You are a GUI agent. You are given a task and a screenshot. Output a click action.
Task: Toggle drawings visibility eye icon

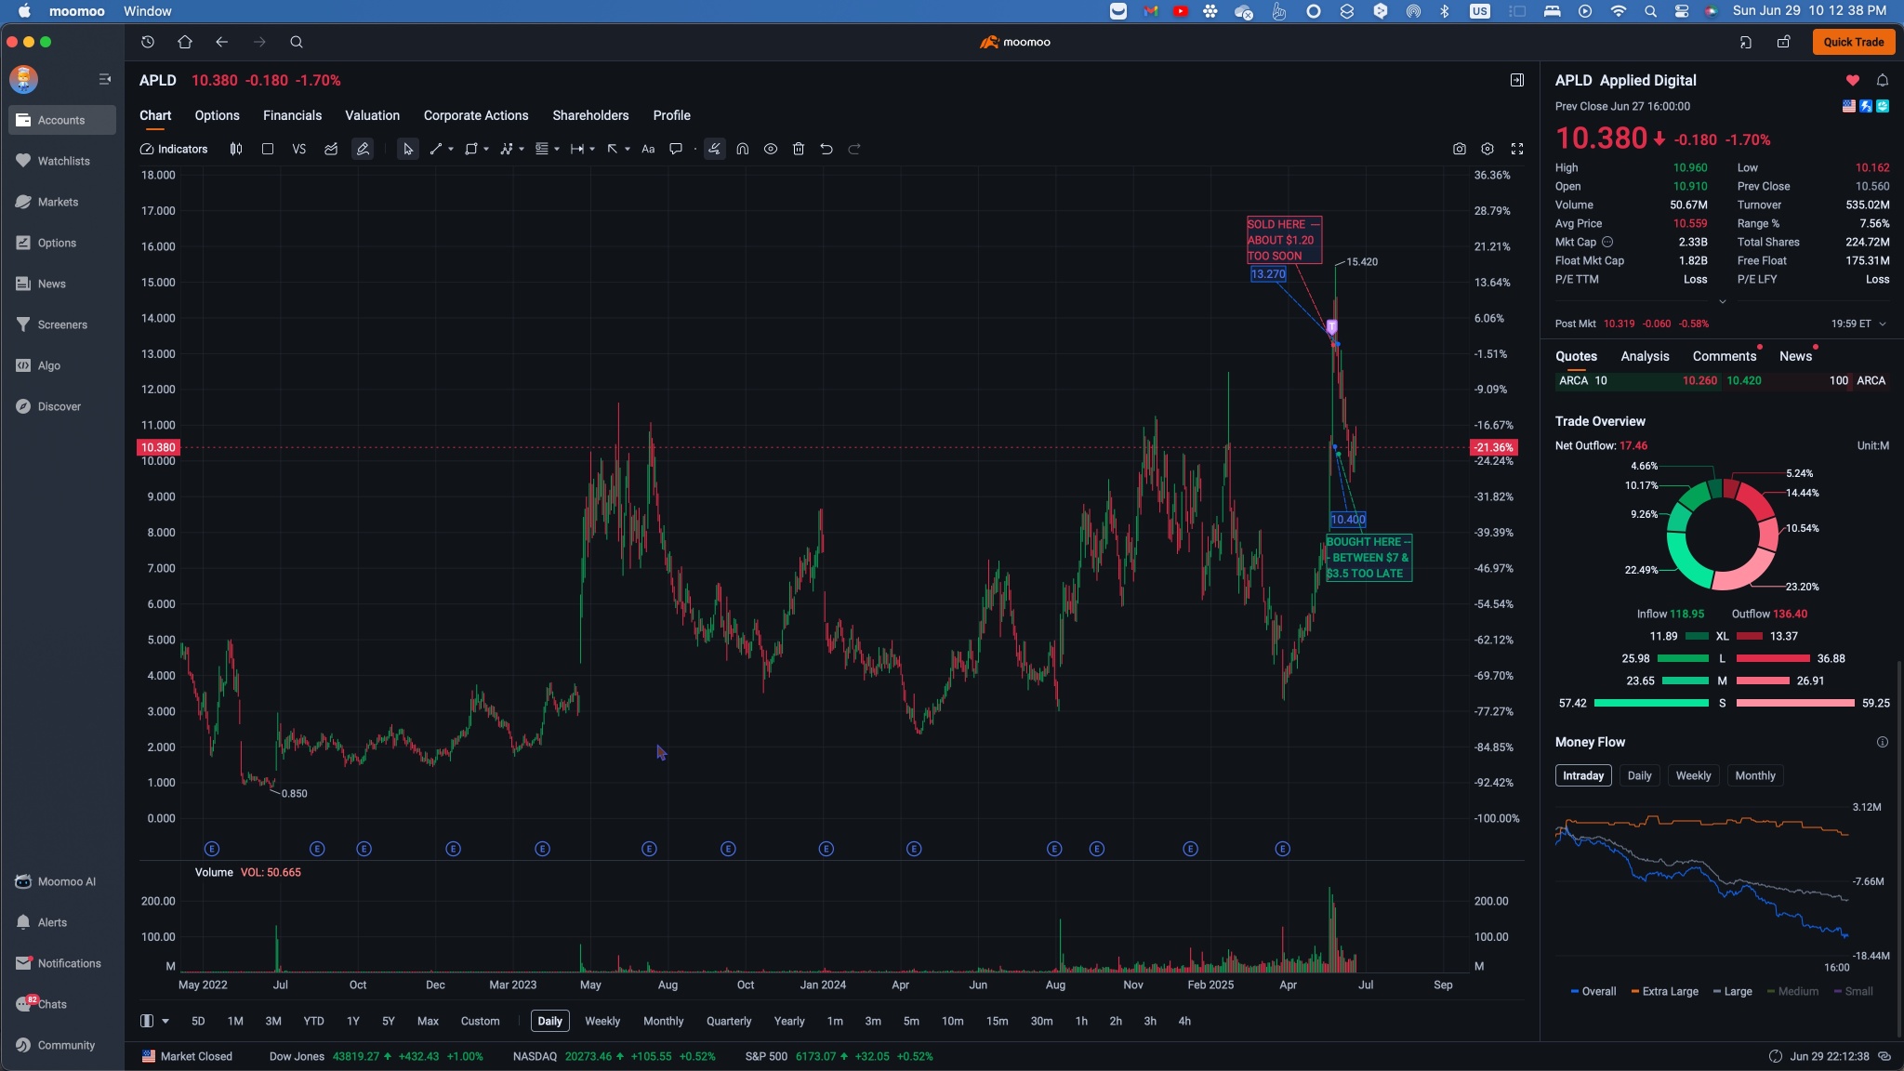pos(771,149)
